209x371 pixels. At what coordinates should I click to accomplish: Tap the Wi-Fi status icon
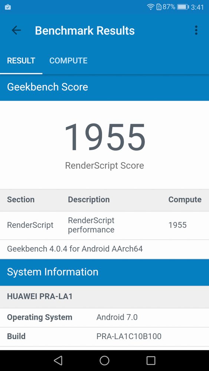(x=151, y=7)
